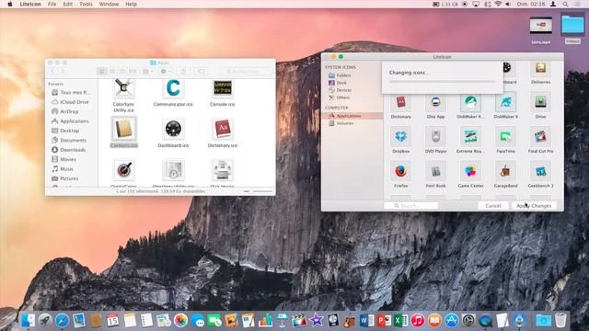This screenshot has width=589, height=331.
Task: Click Apply Changes in LiteIcon
Action: point(534,206)
